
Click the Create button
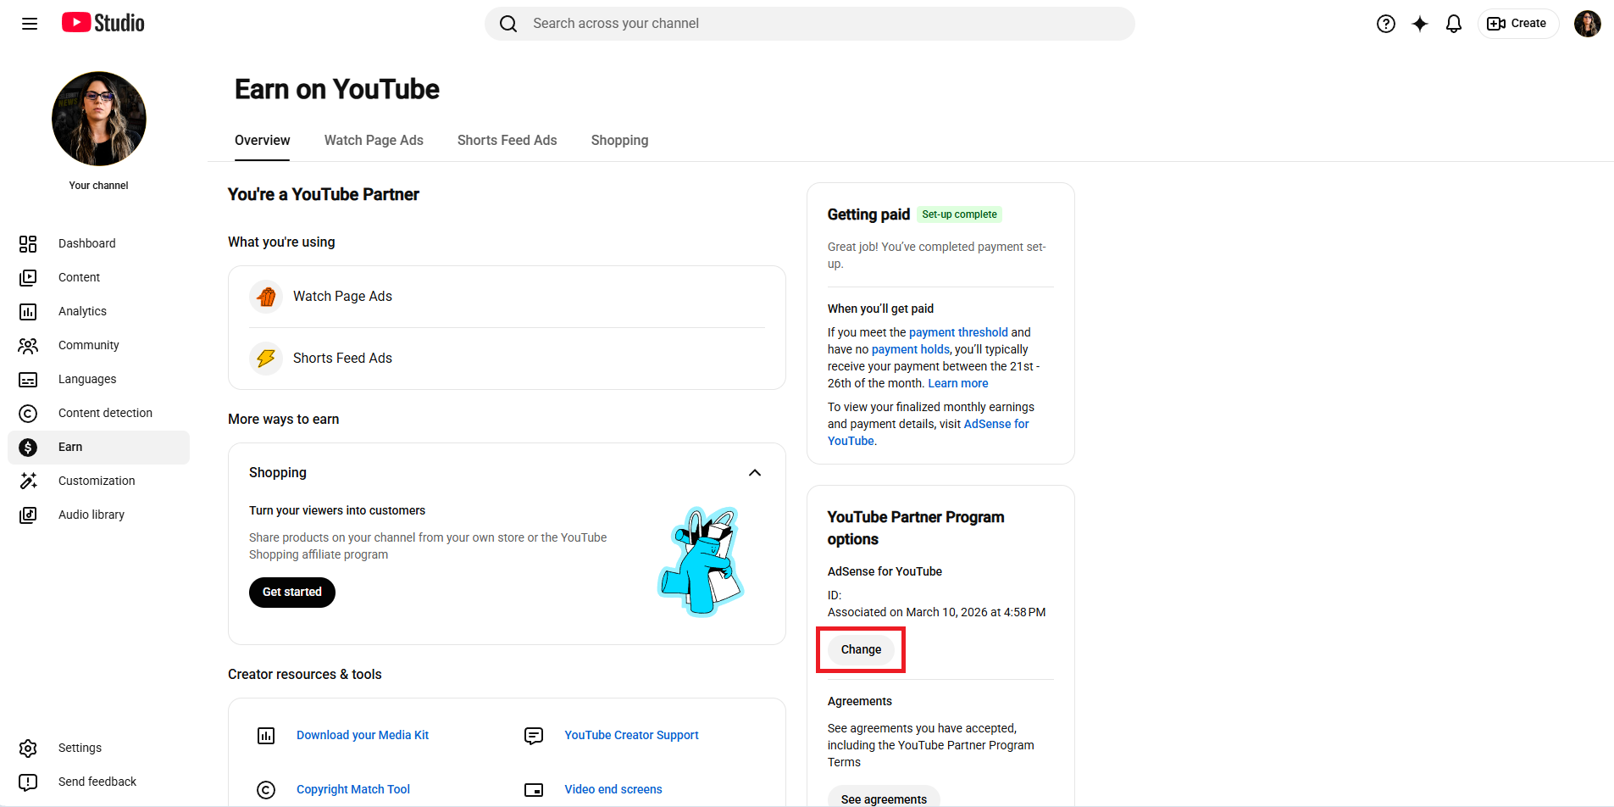[x=1517, y=24]
